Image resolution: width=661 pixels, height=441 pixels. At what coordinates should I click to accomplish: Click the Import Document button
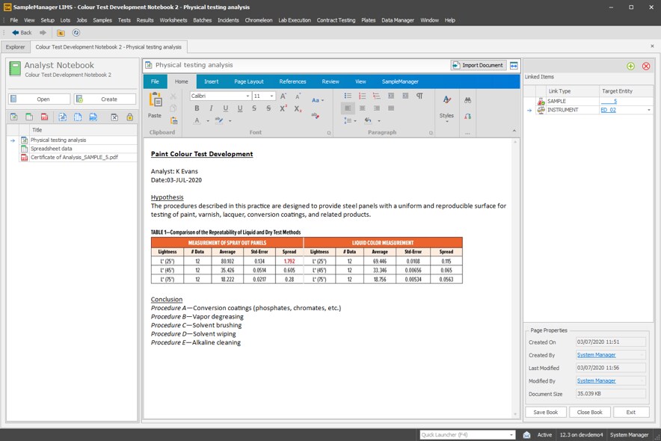[x=479, y=65]
